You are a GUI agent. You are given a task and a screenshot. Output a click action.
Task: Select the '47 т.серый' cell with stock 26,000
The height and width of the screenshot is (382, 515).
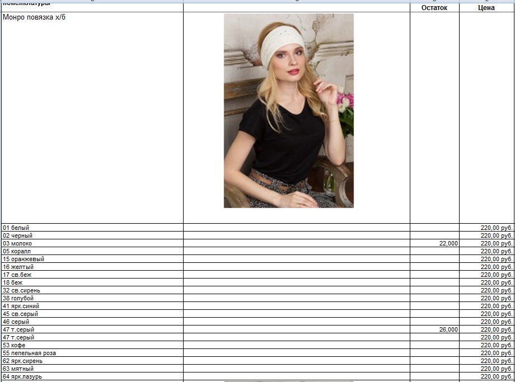point(92,329)
